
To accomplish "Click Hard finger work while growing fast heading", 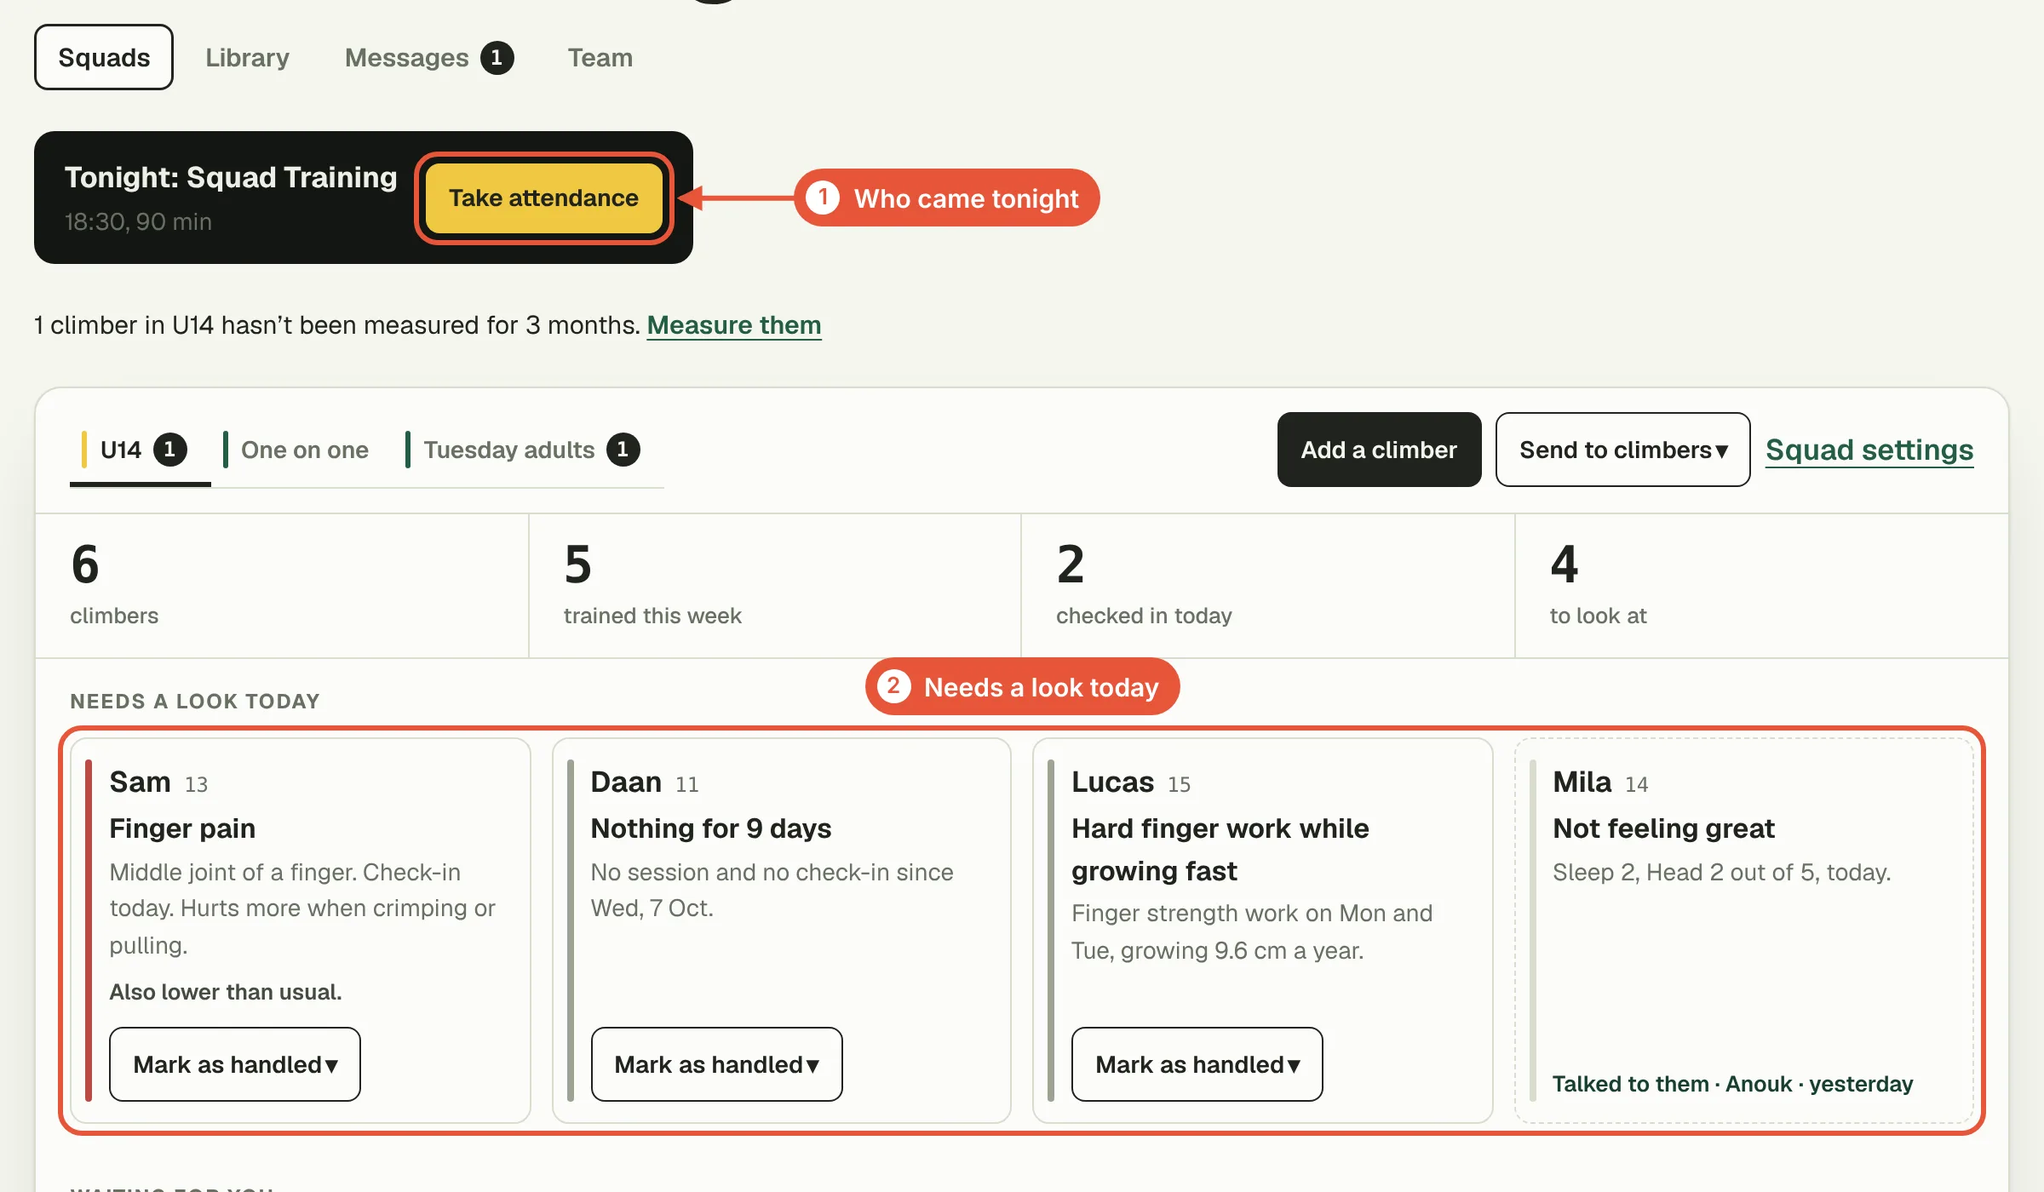I will pyautogui.click(x=1220, y=849).
